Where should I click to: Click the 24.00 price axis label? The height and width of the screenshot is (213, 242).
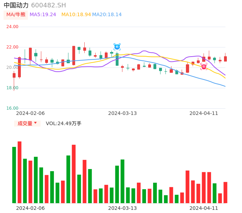pos(12,27)
